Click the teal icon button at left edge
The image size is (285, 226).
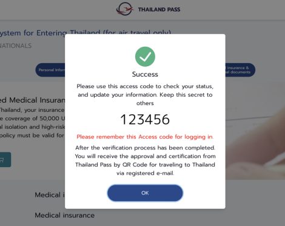[5, 160]
